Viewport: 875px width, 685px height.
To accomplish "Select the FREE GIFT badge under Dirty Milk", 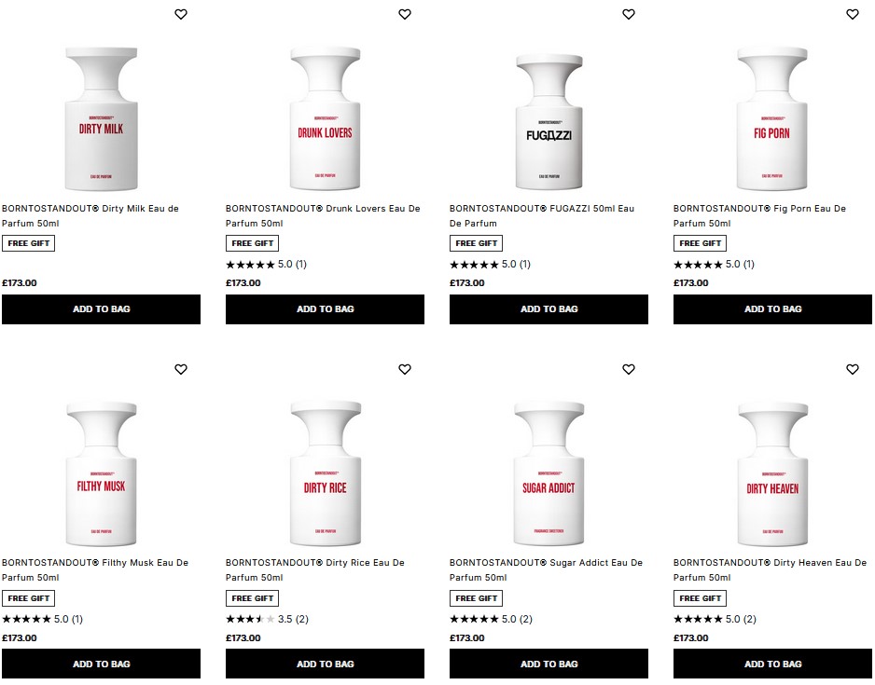I will [29, 243].
